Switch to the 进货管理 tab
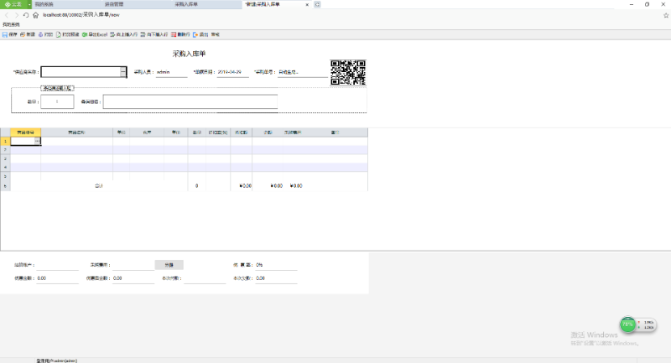This screenshot has width=671, height=363. click(x=115, y=4)
